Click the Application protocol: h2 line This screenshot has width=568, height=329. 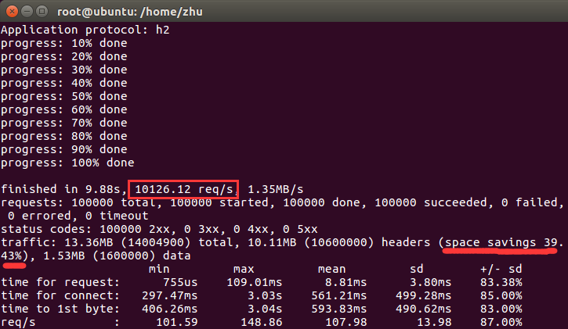85,30
